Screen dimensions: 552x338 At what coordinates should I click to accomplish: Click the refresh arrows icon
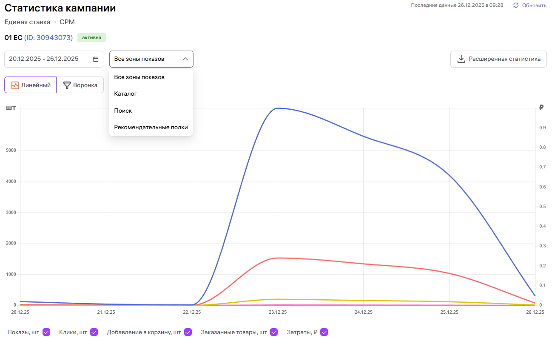pyautogui.click(x=516, y=6)
